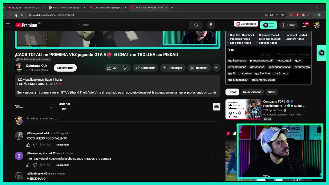Image resolution: width=329 pixels, height=185 pixels.
Task: Open the account avatar menu
Action: (317, 25)
